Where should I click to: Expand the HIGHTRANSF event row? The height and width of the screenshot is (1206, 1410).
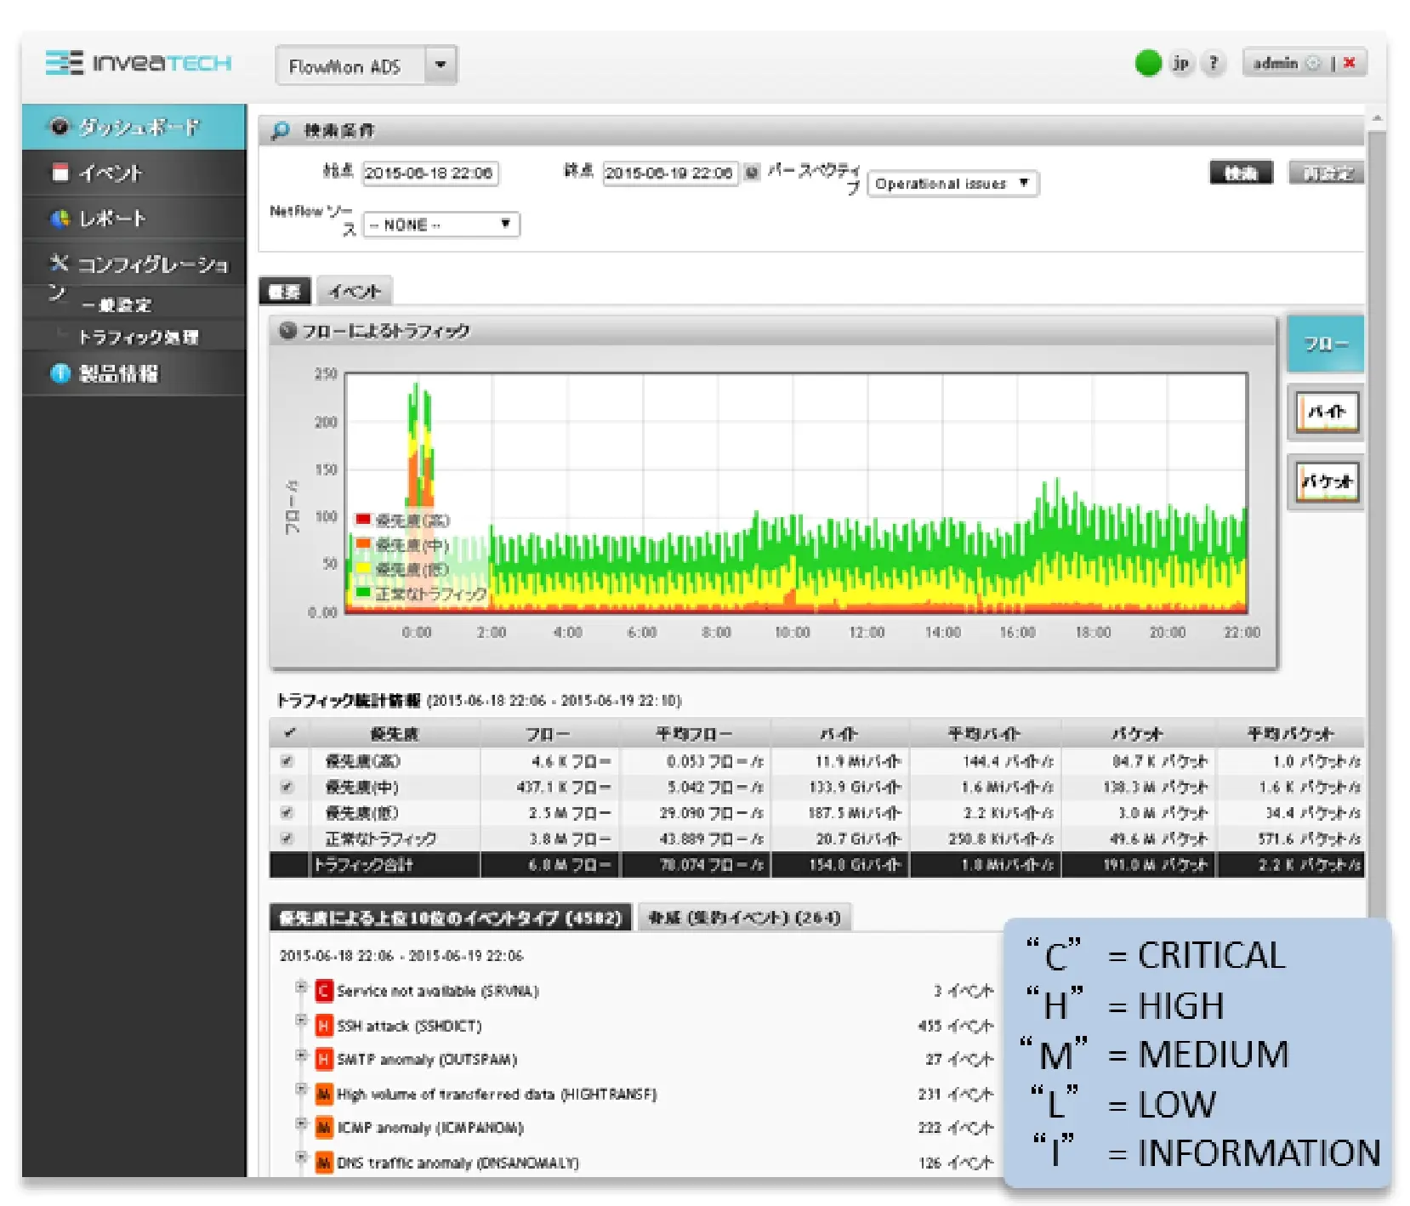coord(300,1089)
